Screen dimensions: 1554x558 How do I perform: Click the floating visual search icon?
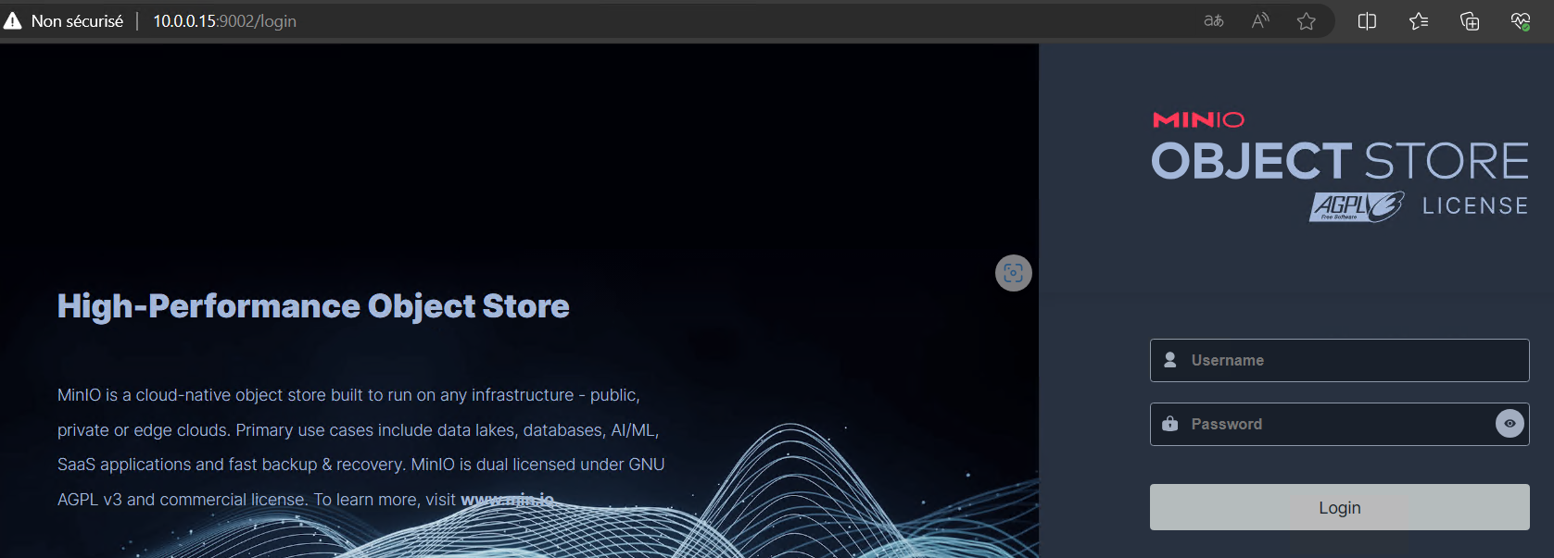tap(1013, 273)
